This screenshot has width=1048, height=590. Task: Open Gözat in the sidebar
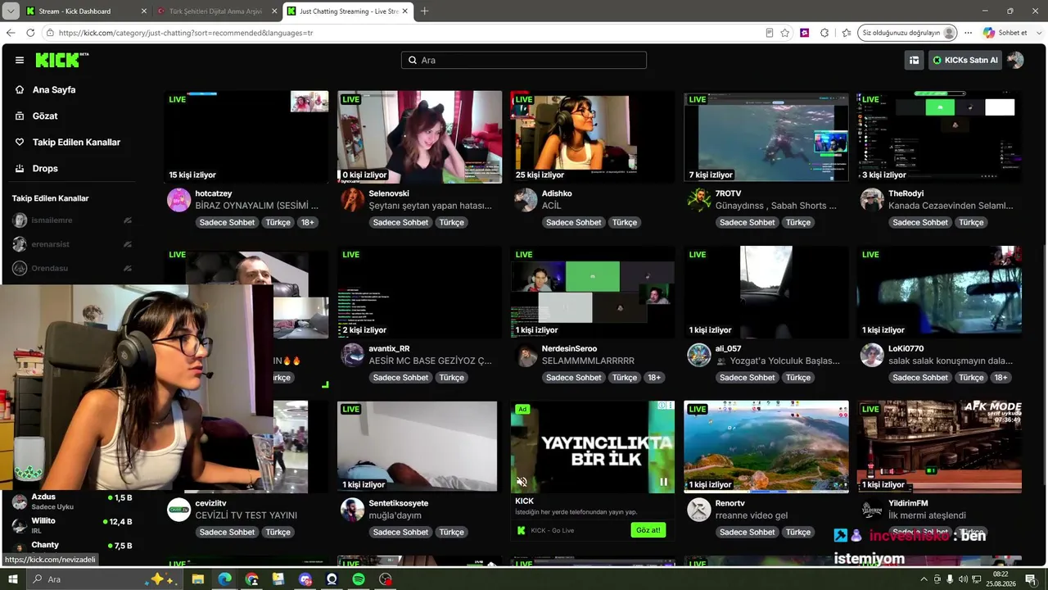tap(45, 116)
